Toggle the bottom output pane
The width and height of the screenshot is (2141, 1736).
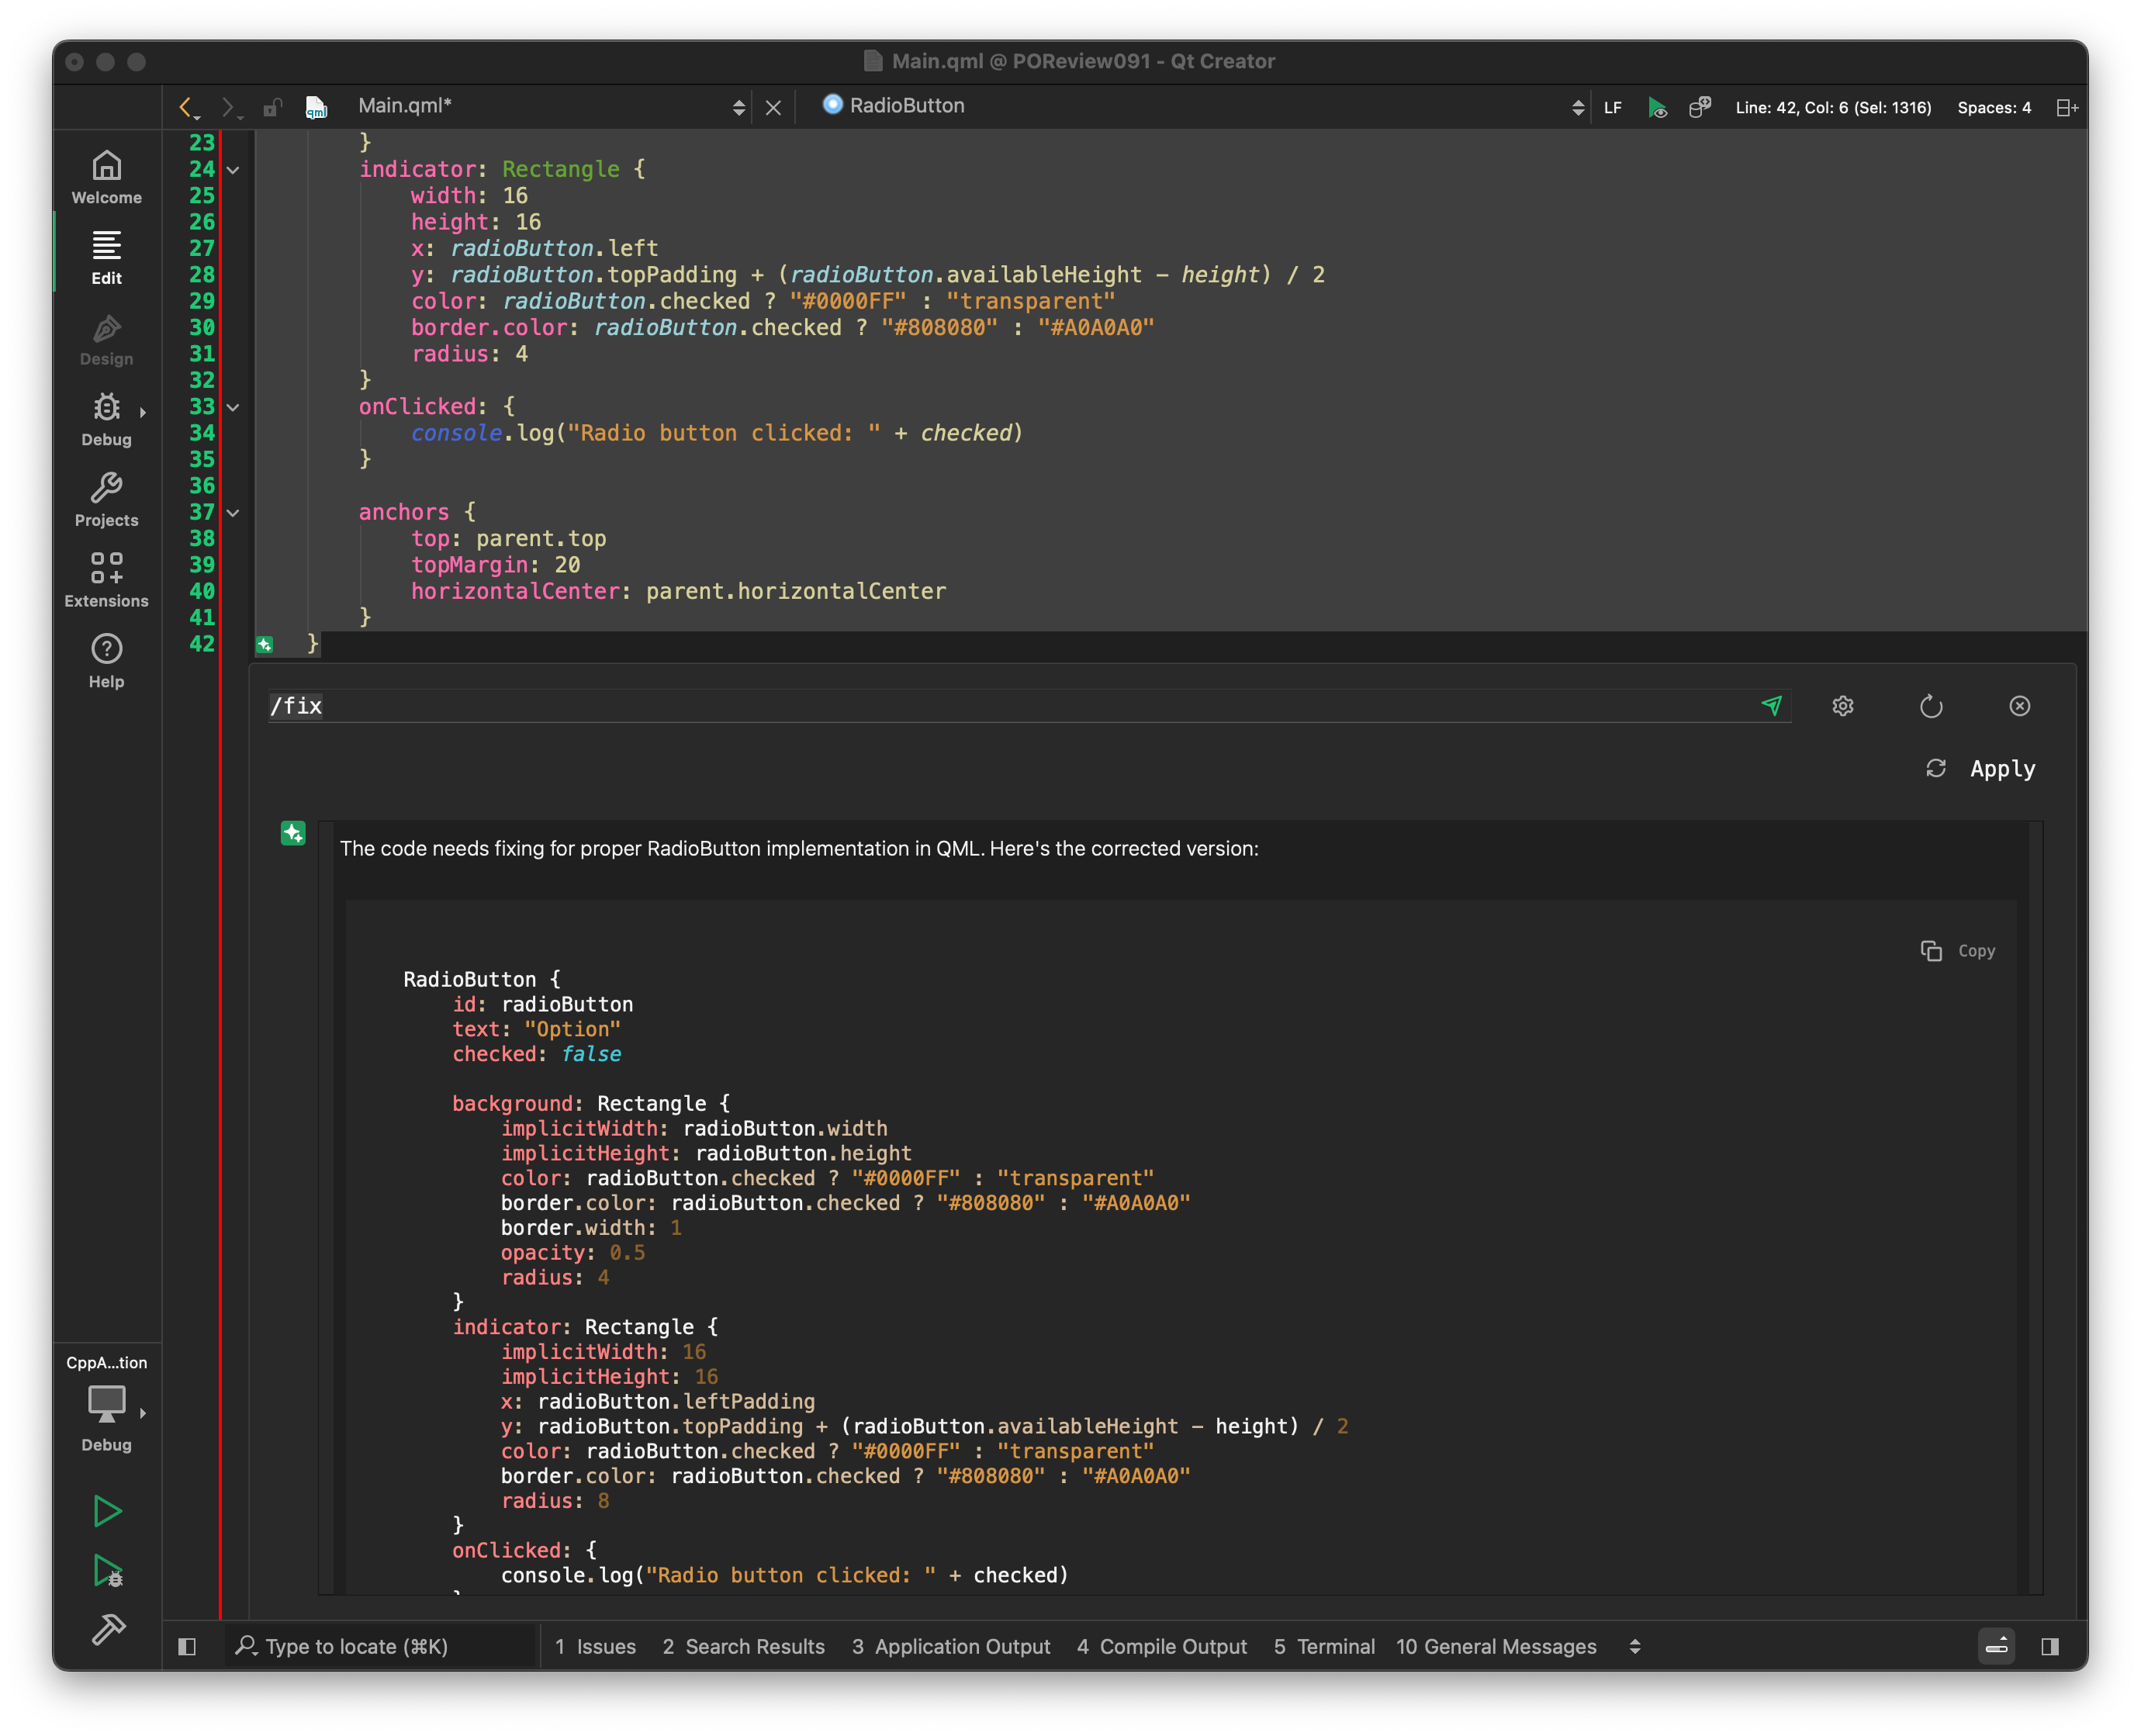pos(1996,1647)
